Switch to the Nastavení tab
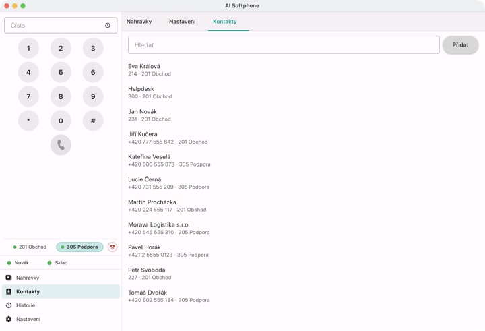Screen dimensions: 485x331 pos(182,22)
